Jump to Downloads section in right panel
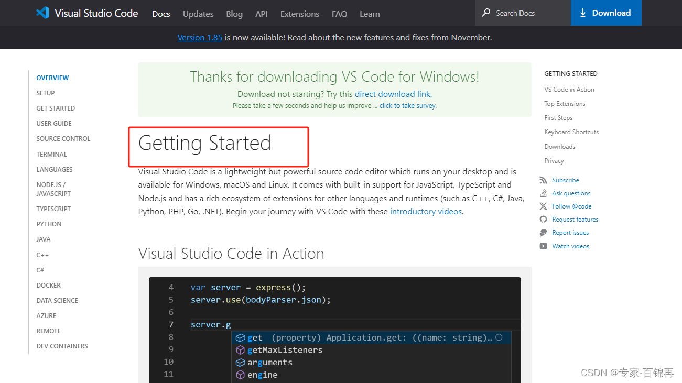682x383 pixels. (560, 147)
